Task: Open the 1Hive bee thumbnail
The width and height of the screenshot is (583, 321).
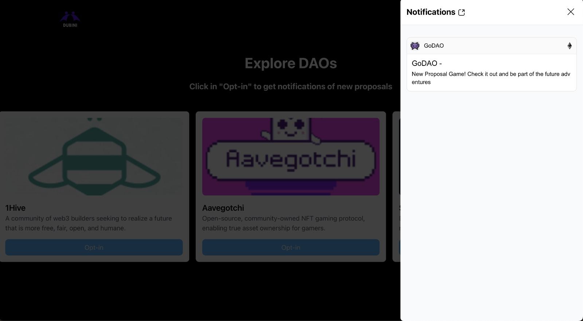Action: 94,156
